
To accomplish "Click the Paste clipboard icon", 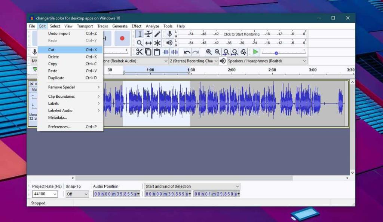I will point(156,52).
